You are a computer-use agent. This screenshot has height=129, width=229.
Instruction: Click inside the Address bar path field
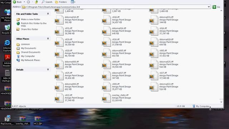click(x=116, y=7)
